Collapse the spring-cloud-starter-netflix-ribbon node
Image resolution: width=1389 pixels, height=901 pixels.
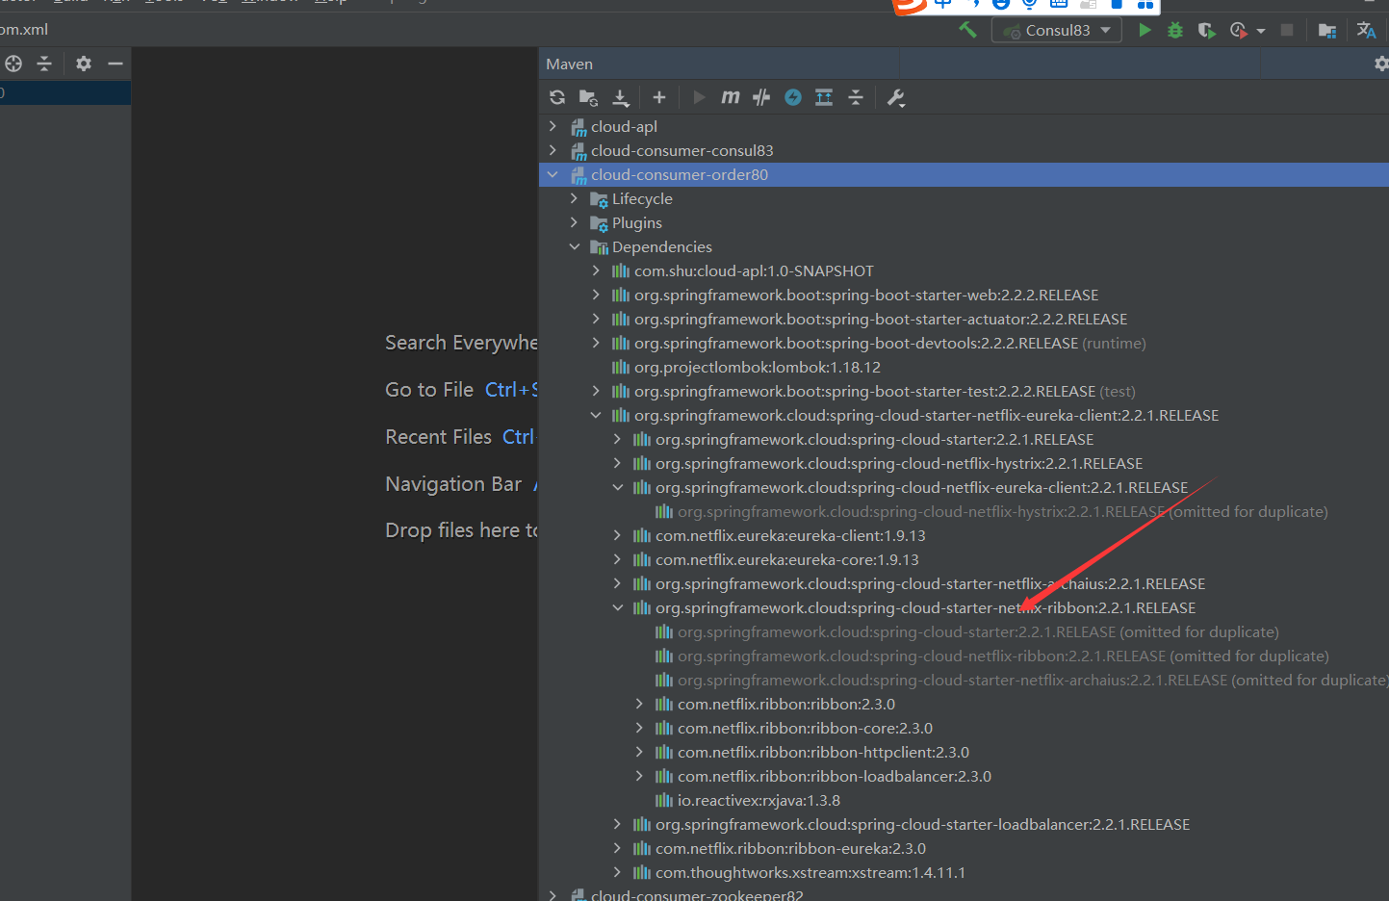[618, 607]
